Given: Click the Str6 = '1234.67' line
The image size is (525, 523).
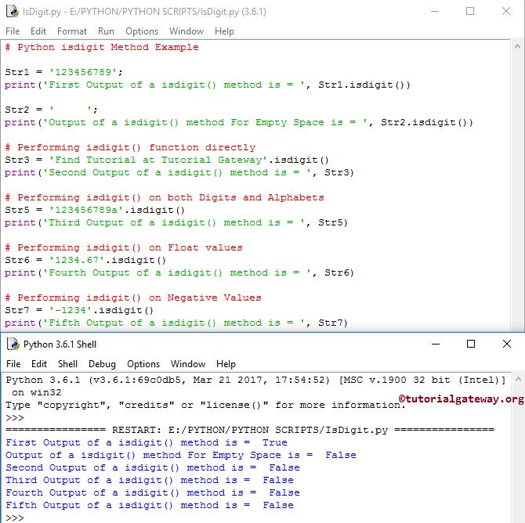Looking at the screenshot, I should 85,260.
